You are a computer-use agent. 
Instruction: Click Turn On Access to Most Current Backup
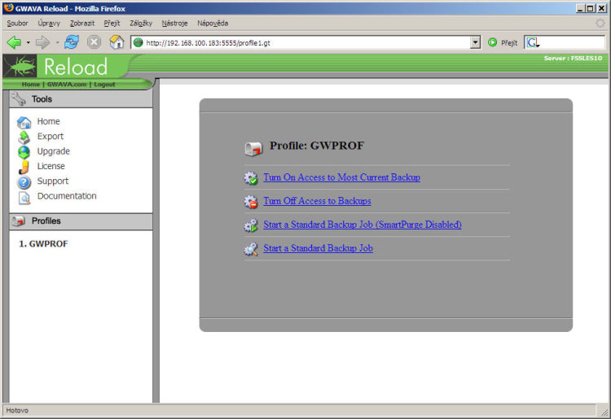point(341,177)
